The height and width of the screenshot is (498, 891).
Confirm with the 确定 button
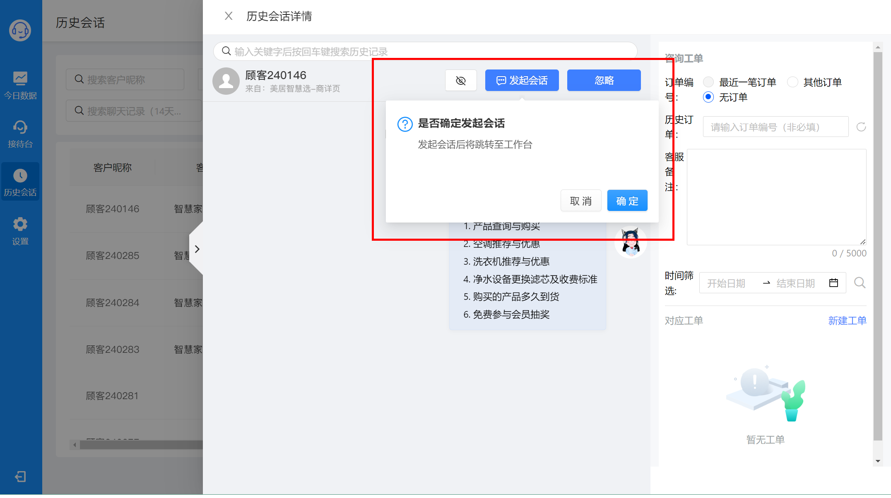click(x=627, y=201)
